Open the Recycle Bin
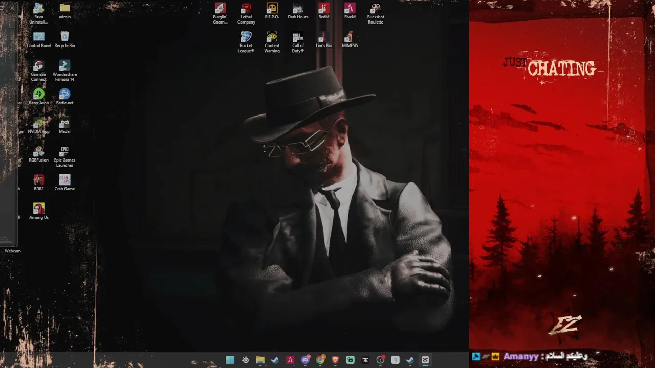Screen dimensions: 655x368 64,39
